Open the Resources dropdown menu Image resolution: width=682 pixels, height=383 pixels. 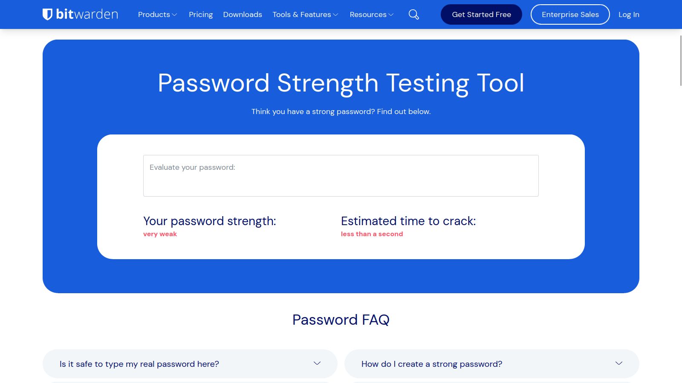[368, 14]
